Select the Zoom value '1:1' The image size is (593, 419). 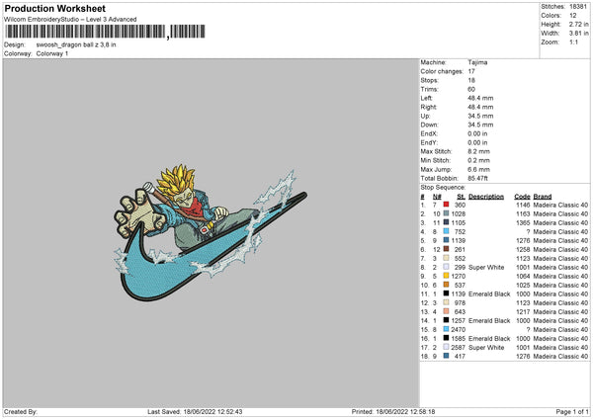click(573, 42)
